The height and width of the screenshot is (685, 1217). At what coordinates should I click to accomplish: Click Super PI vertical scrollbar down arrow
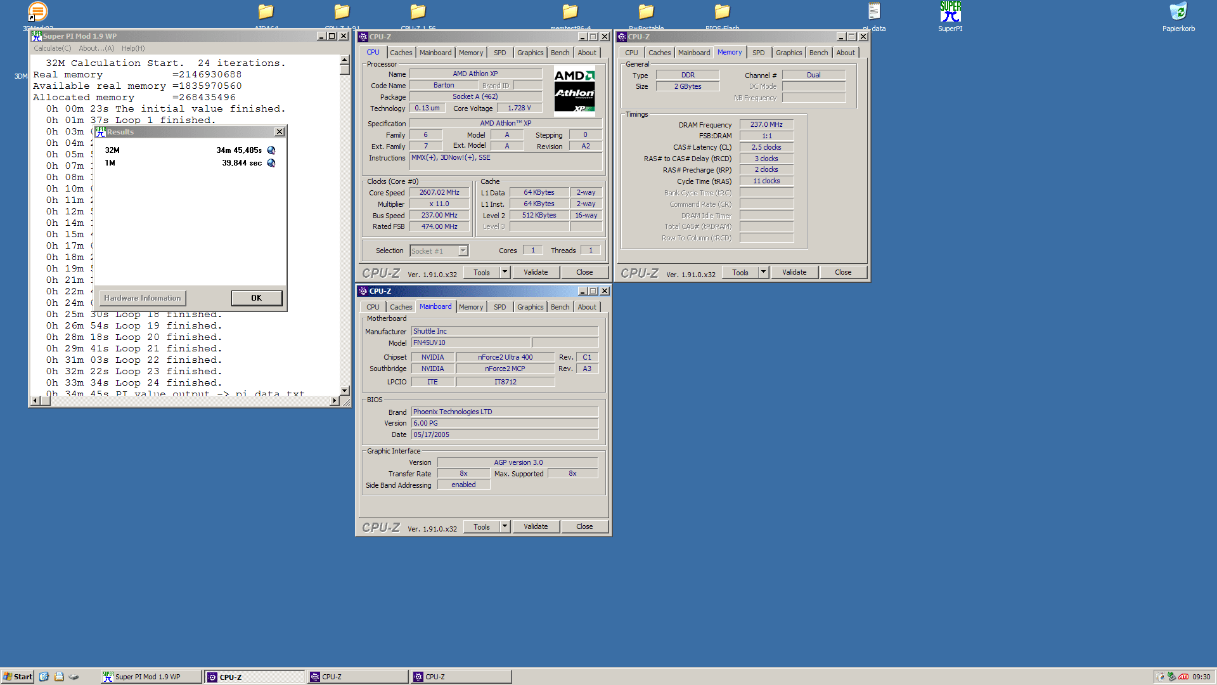[345, 391]
